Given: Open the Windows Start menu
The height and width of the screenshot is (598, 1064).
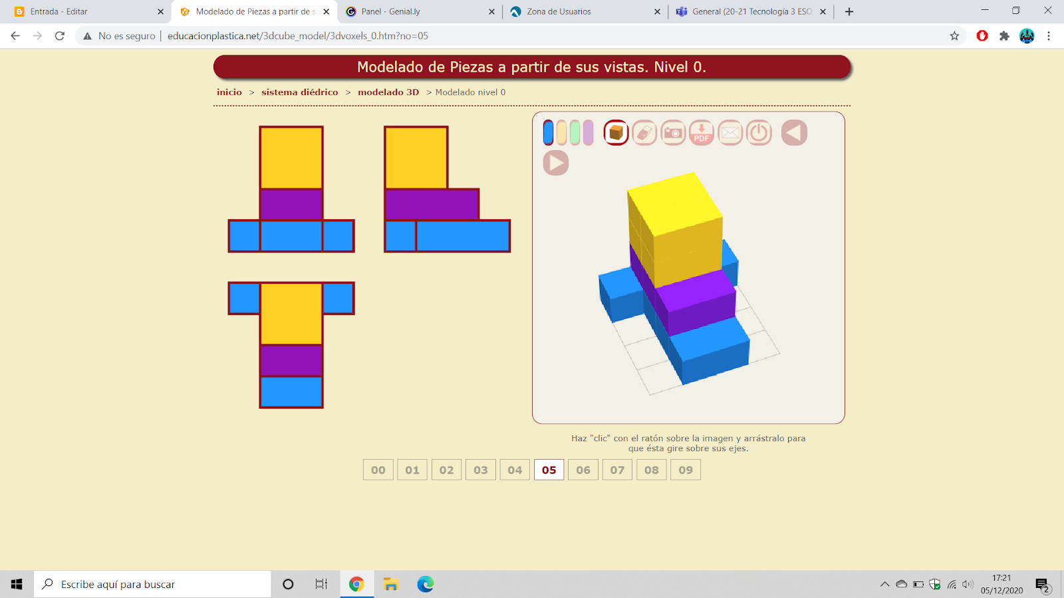Looking at the screenshot, I should (17, 584).
